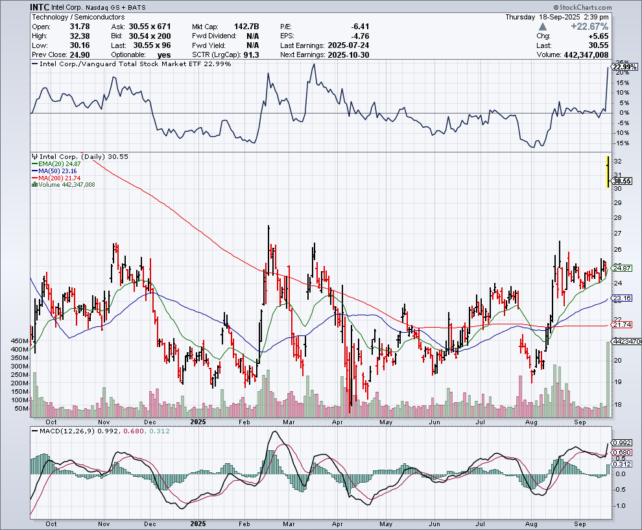Click the dash marker before Intel Corp./Vanguard legend

click(x=34, y=64)
